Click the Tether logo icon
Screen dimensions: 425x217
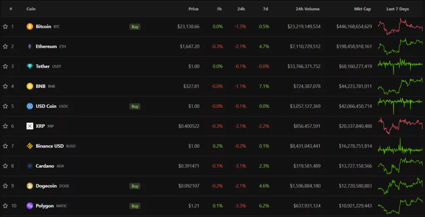(30, 66)
